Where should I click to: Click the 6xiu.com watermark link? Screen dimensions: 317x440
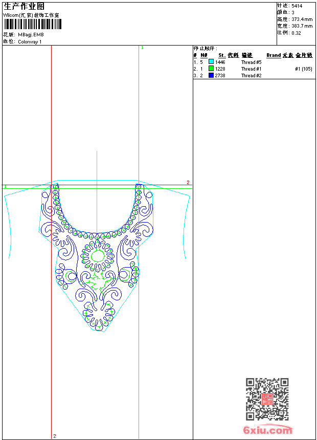[268, 430]
